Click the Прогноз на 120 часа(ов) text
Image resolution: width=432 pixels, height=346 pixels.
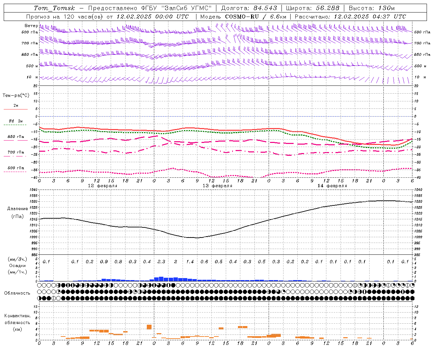[65, 17]
